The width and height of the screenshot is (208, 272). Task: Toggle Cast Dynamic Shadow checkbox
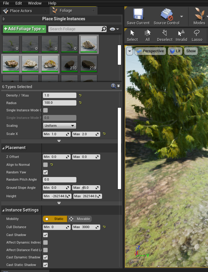tap(45, 257)
